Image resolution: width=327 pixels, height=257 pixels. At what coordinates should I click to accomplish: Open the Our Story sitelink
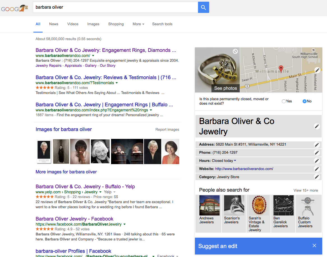pyautogui.click(x=108, y=65)
